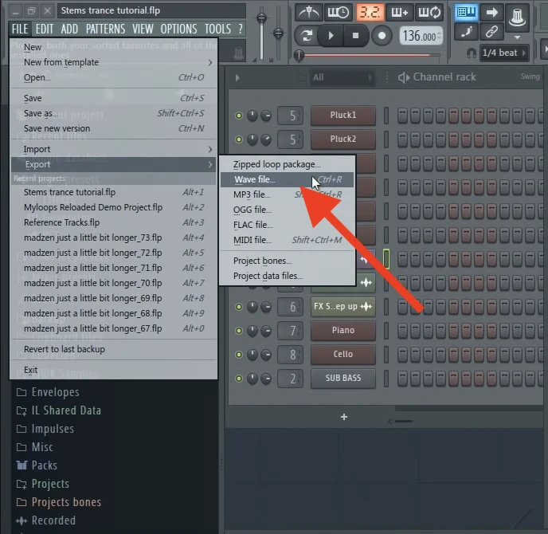
Task: Click the Cello channel button
Action: point(342,354)
